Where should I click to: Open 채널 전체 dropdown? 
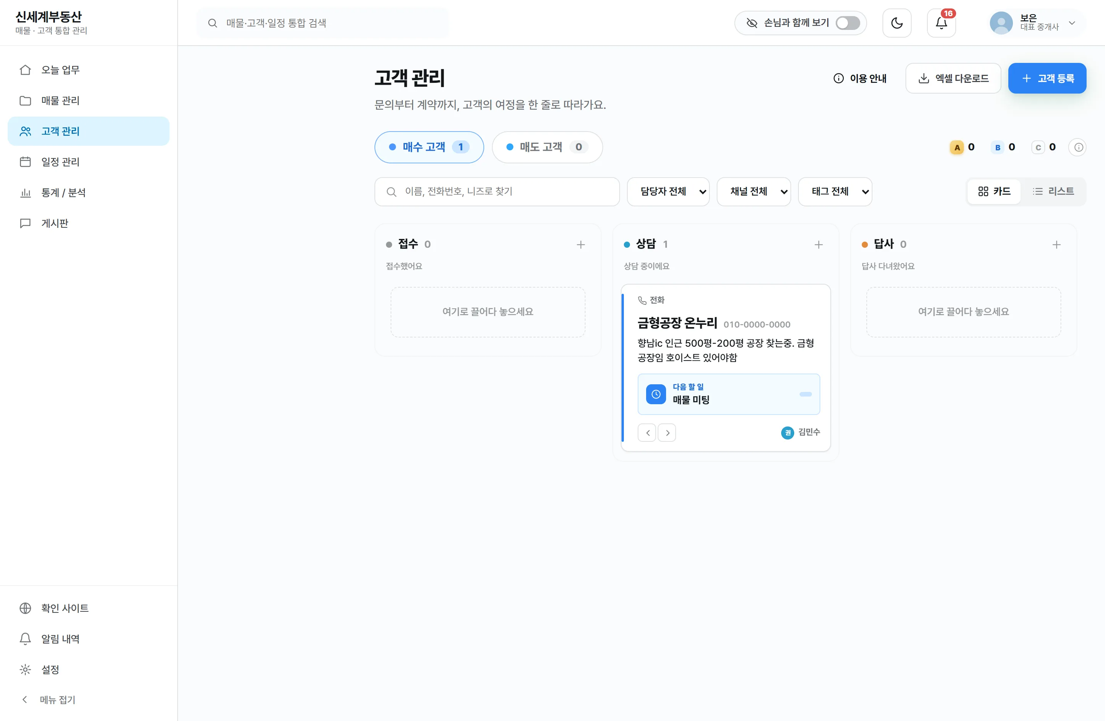(x=754, y=191)
